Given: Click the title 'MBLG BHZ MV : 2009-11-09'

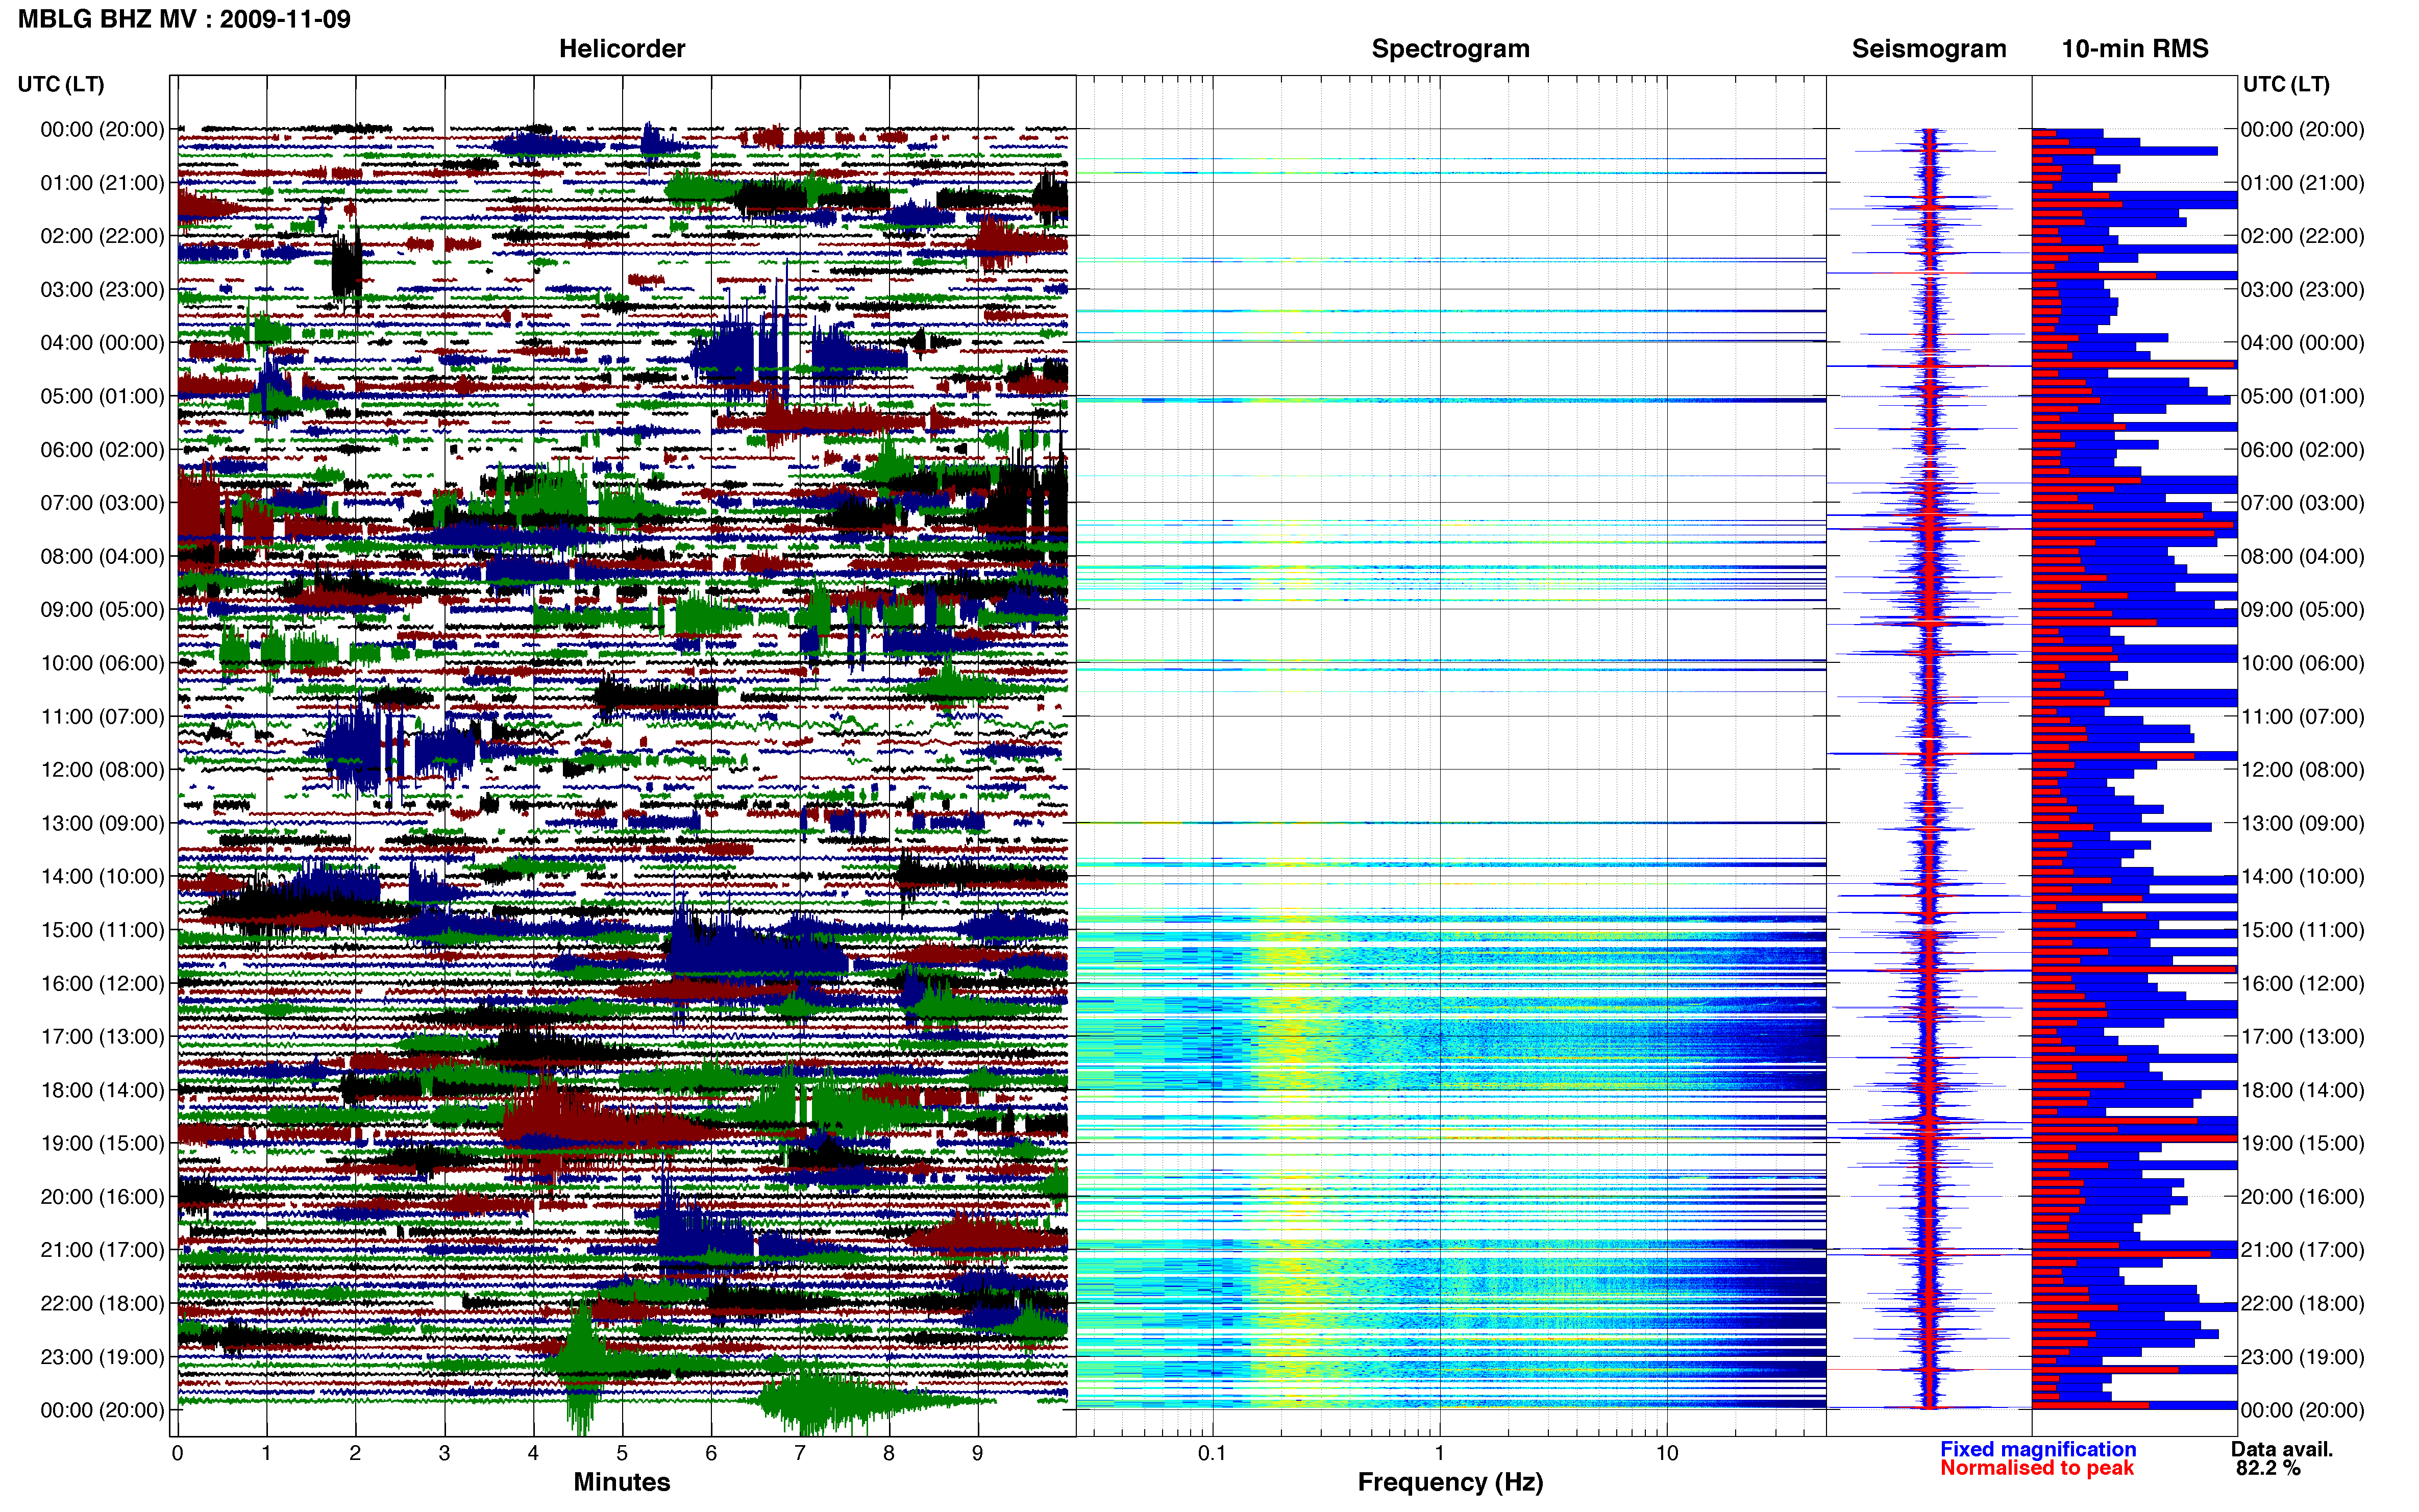Looking at the screenshot, I should 184,19.
